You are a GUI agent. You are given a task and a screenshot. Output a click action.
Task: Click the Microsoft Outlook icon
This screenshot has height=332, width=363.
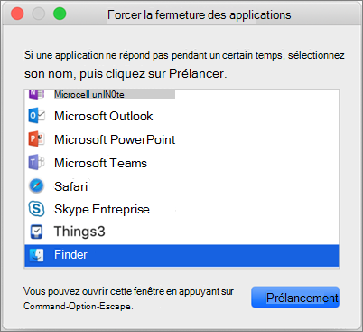click(36, 116)
